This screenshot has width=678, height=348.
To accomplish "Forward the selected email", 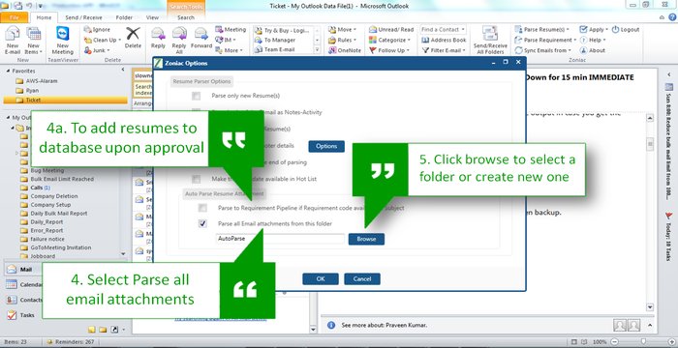I will click(x=201, y=38).
